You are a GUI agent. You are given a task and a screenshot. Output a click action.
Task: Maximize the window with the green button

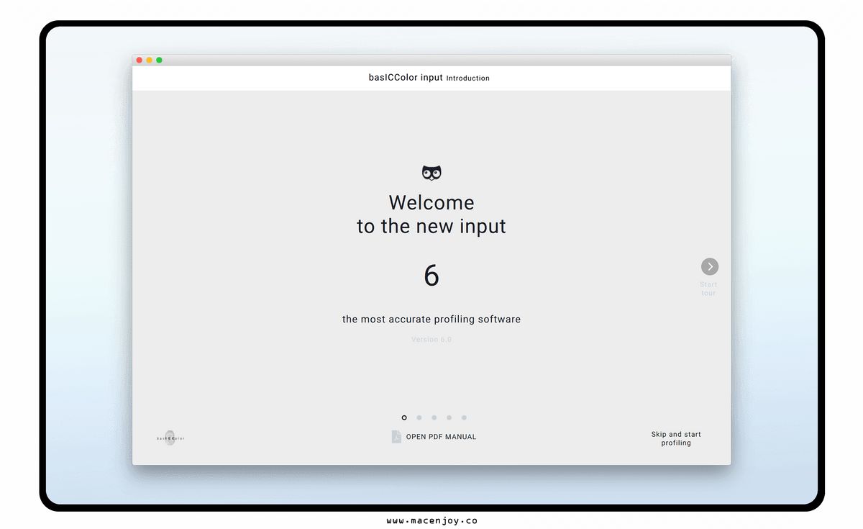[x=160, y=60]
